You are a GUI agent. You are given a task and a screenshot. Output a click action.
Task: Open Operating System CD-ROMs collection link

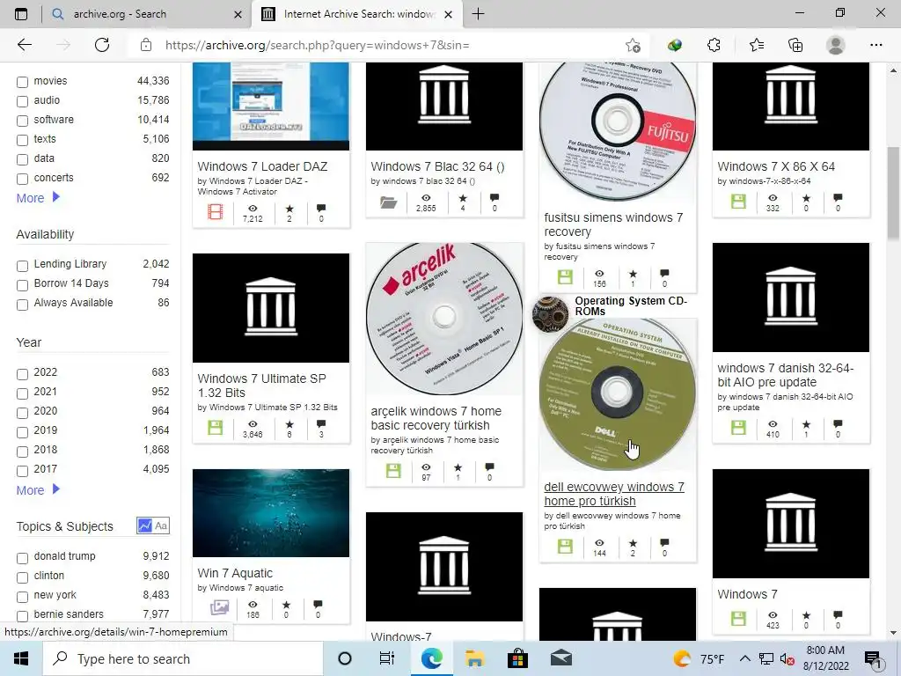631,305
